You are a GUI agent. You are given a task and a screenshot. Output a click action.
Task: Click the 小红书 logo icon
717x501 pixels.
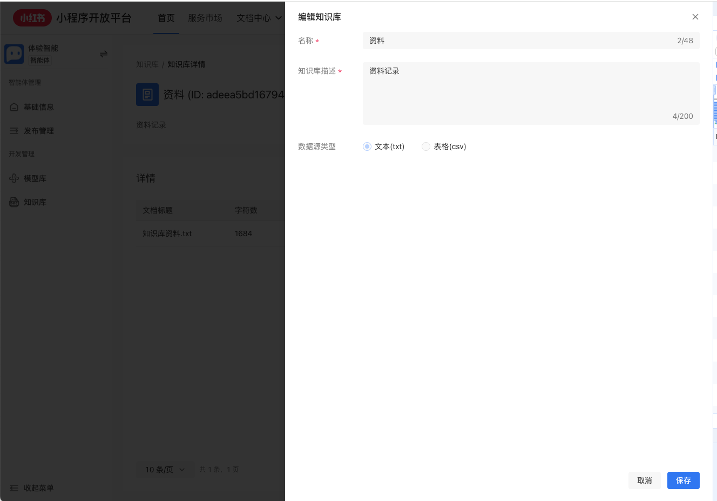coord(32,18)
